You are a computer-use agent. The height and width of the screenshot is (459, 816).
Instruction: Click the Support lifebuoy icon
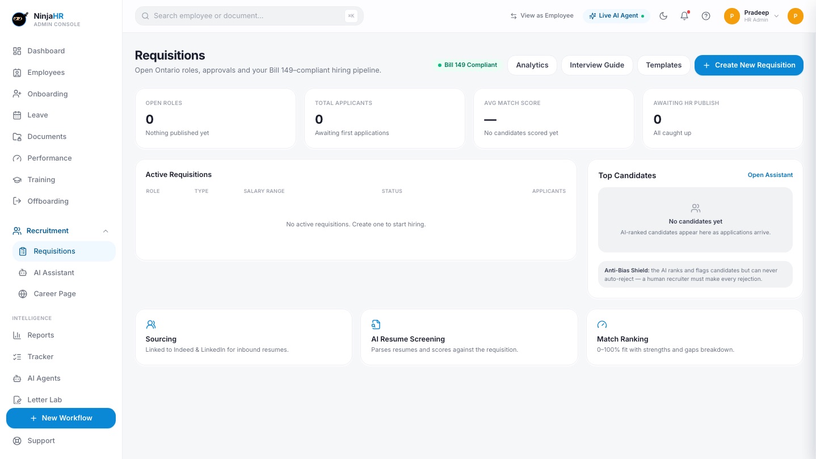click(17, 441)
